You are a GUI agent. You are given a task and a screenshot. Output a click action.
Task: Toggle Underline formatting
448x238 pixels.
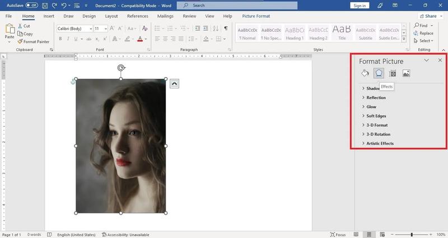click(x=76, y=39)
